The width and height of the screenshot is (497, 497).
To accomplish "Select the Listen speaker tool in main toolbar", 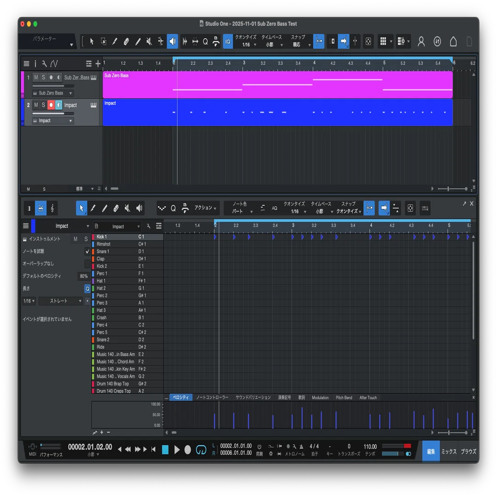I will click(172, 41).
